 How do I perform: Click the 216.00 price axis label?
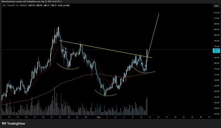[x=216, y=13]
